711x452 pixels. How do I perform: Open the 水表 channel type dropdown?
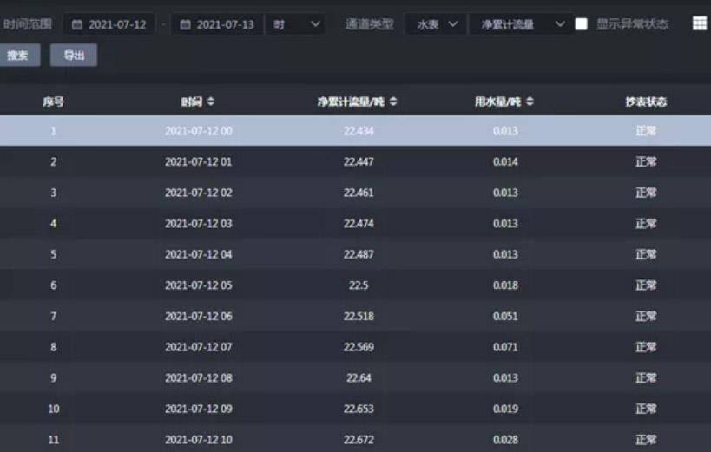(x=436, y=24)
